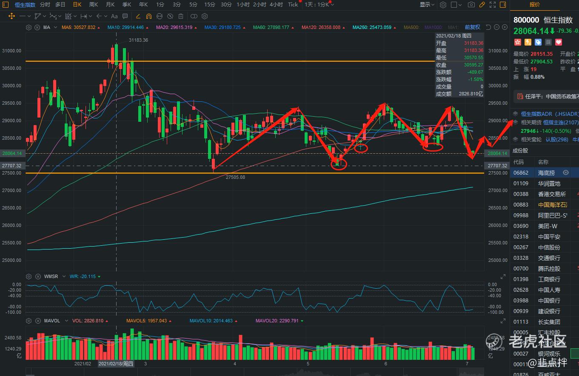This screenshot has height=376, width=579.
Task: Click the Hong Kong flag market icon
Action: (x=517, y=42)
